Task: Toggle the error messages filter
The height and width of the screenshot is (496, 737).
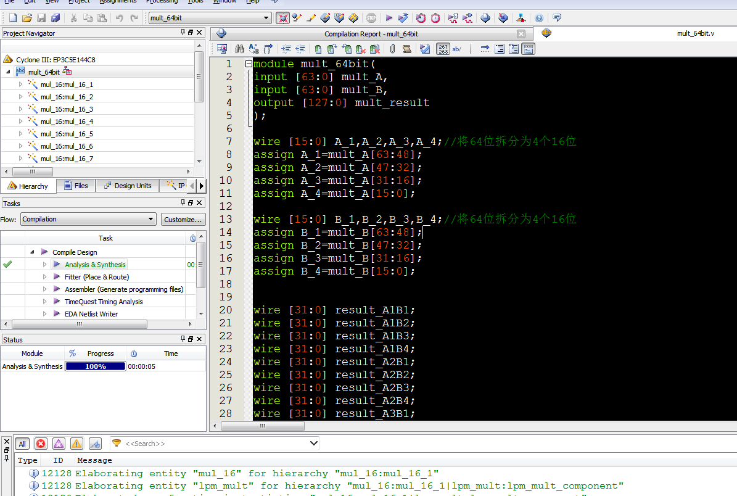Action: [x=41, y=444]
